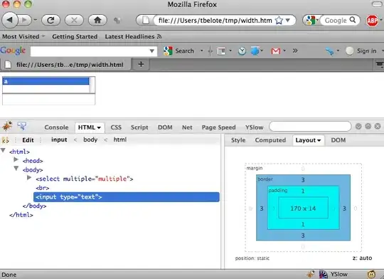Select option 'a' in the list box
384x279 pixels.
(x=46, y=81)
